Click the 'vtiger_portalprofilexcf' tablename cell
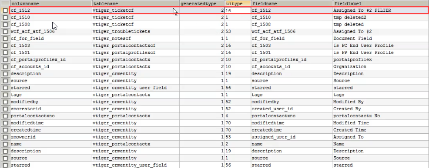 [136, 53]
